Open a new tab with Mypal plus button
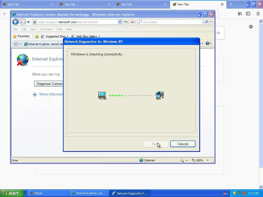Image resolution: width=263 pixels, height=197 pixels. click(231, 4)
